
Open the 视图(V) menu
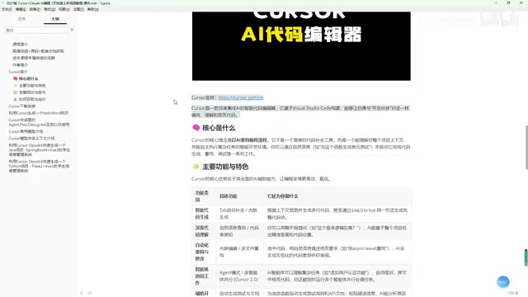pyautogui.click(x=64, y=9)
